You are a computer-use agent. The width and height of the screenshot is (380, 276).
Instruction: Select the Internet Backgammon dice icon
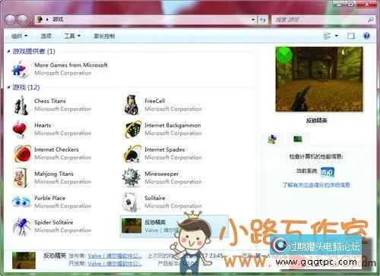[x=131, y=130]
